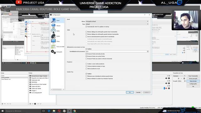This screenshot has height=113, width=201.
Task: Open Windows Start menu
Action: pyautogui.click(x=2, y=111)
